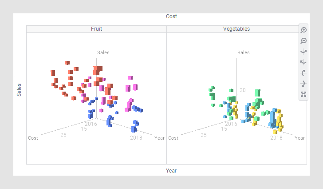Image resolution: width=323 pixels, height=189 pixels.
Task: Click the Cost axis label in Vegetables plot
Action: point(173,138)
